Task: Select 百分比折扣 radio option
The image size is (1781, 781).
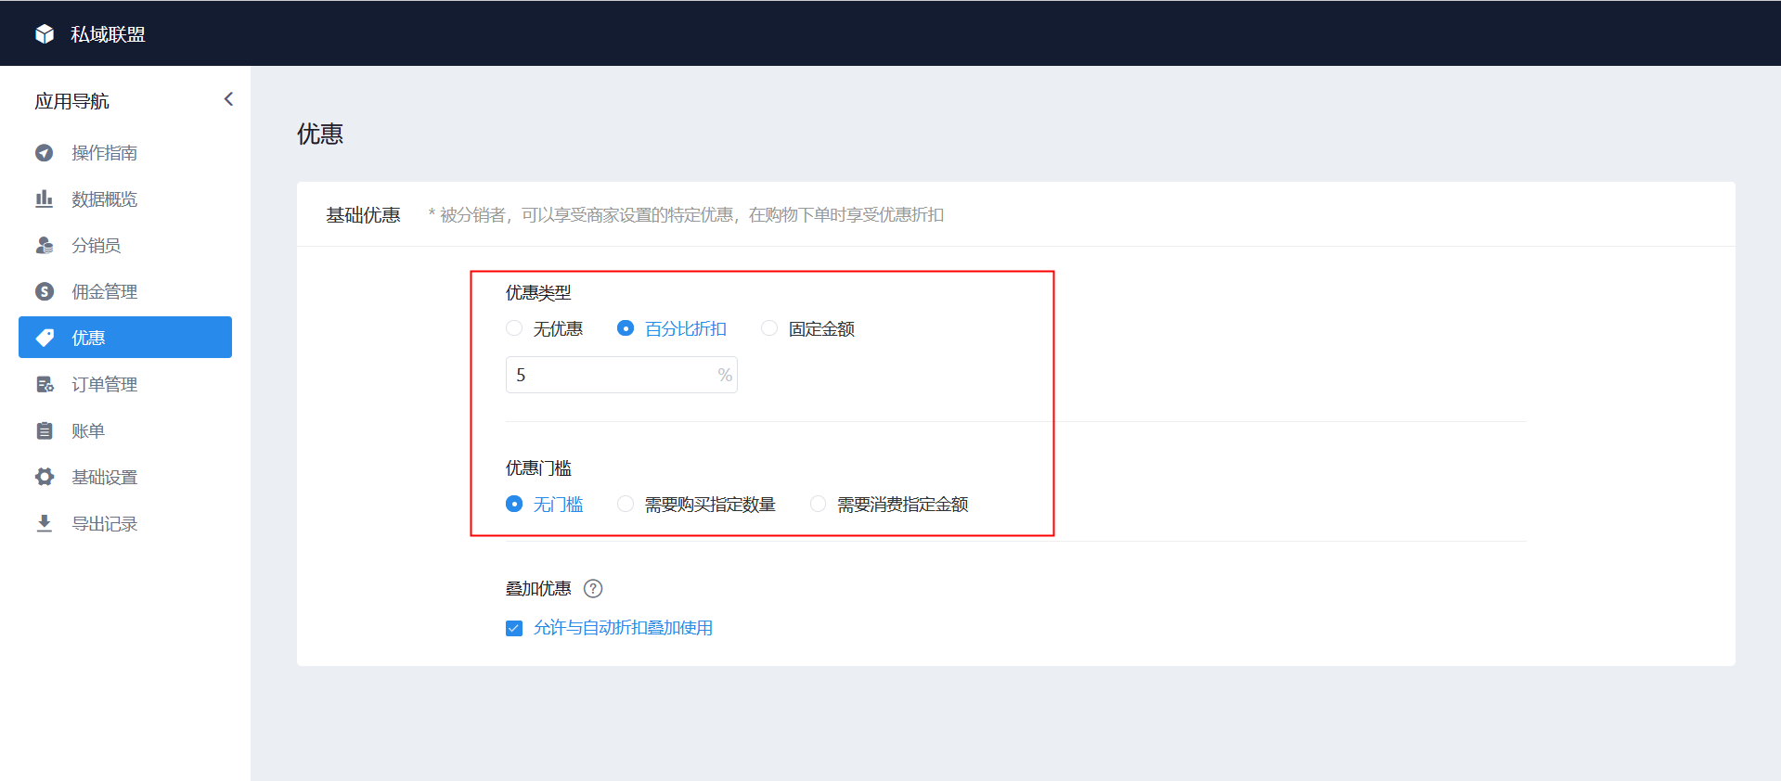Action: (626, 328)
